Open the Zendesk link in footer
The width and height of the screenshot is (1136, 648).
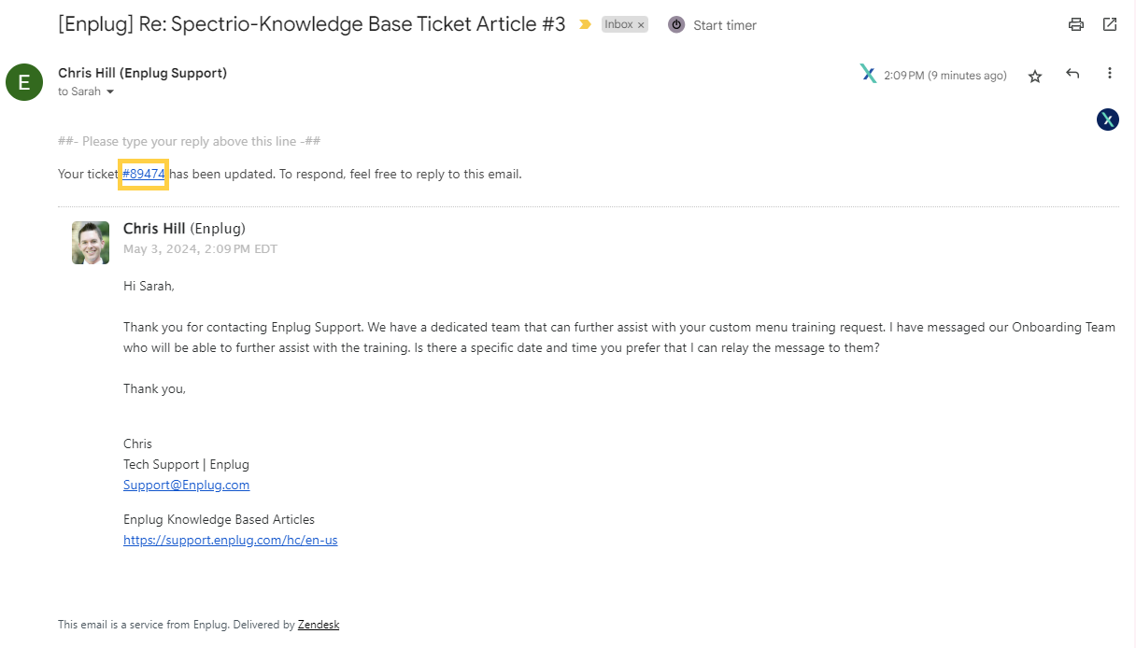319,625
